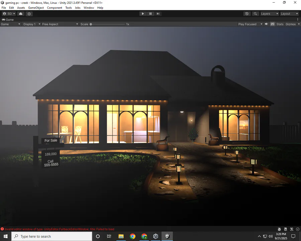
Task: Click the Show desktop sliver of the taskbar
Action: tap(300, 236)
